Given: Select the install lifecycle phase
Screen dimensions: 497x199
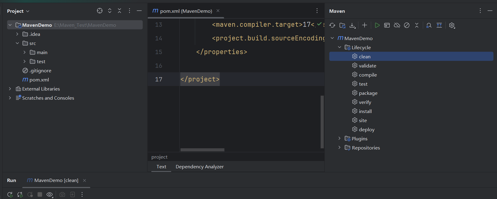Looking at the screenshot, I should click(x=365, y=112).
